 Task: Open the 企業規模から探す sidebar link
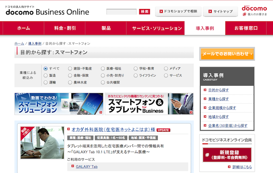pos(222,108)
